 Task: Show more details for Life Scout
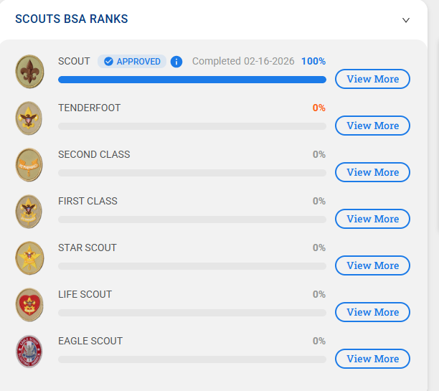click(372, 312)
